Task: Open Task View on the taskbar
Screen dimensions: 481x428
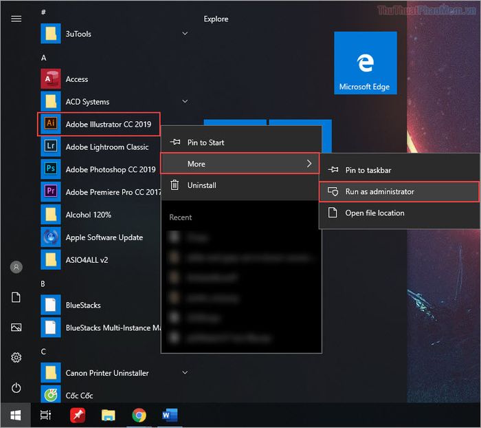Action: click(x=45, y=416)
